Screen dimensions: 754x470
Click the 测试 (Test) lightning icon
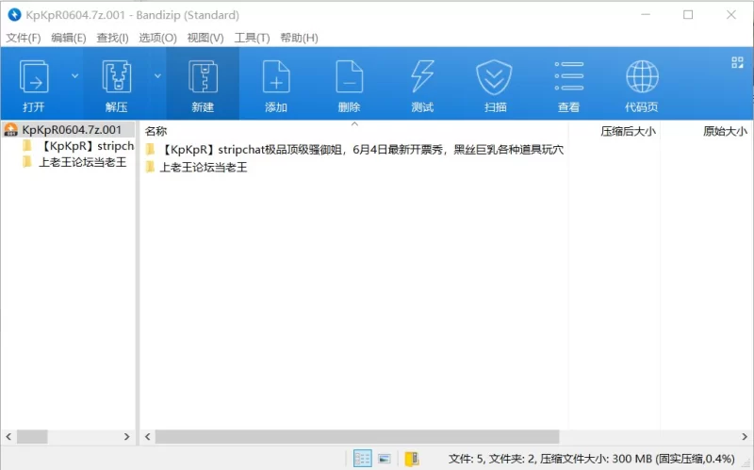click(422, 77)
